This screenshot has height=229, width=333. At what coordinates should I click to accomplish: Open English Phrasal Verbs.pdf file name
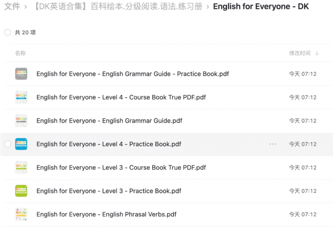[106, 214]
